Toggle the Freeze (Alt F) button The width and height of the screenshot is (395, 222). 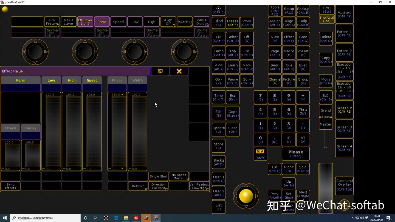[233, 23]
